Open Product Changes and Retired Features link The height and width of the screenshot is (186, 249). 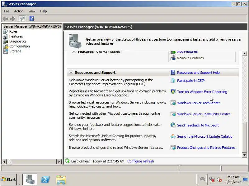click(206, 148)
